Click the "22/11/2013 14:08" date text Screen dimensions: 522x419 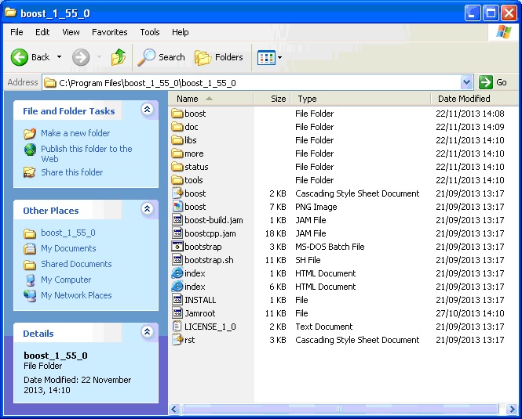pos(469,114)
